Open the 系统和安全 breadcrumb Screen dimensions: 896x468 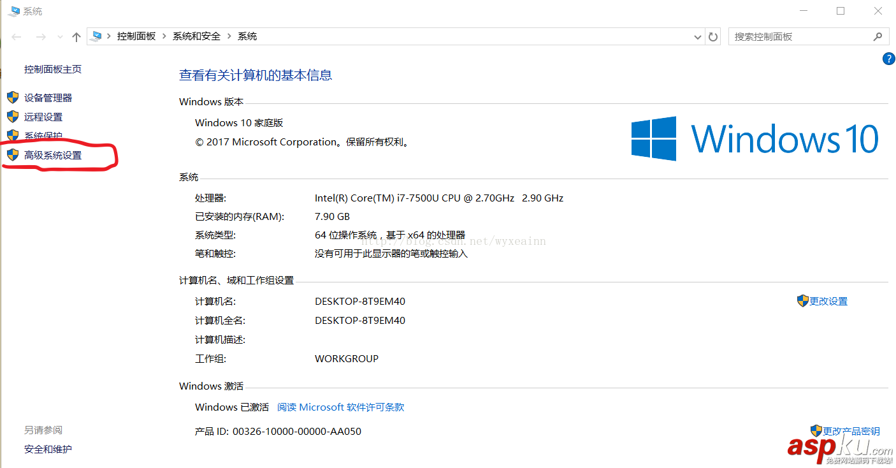(x=196, y=36)
